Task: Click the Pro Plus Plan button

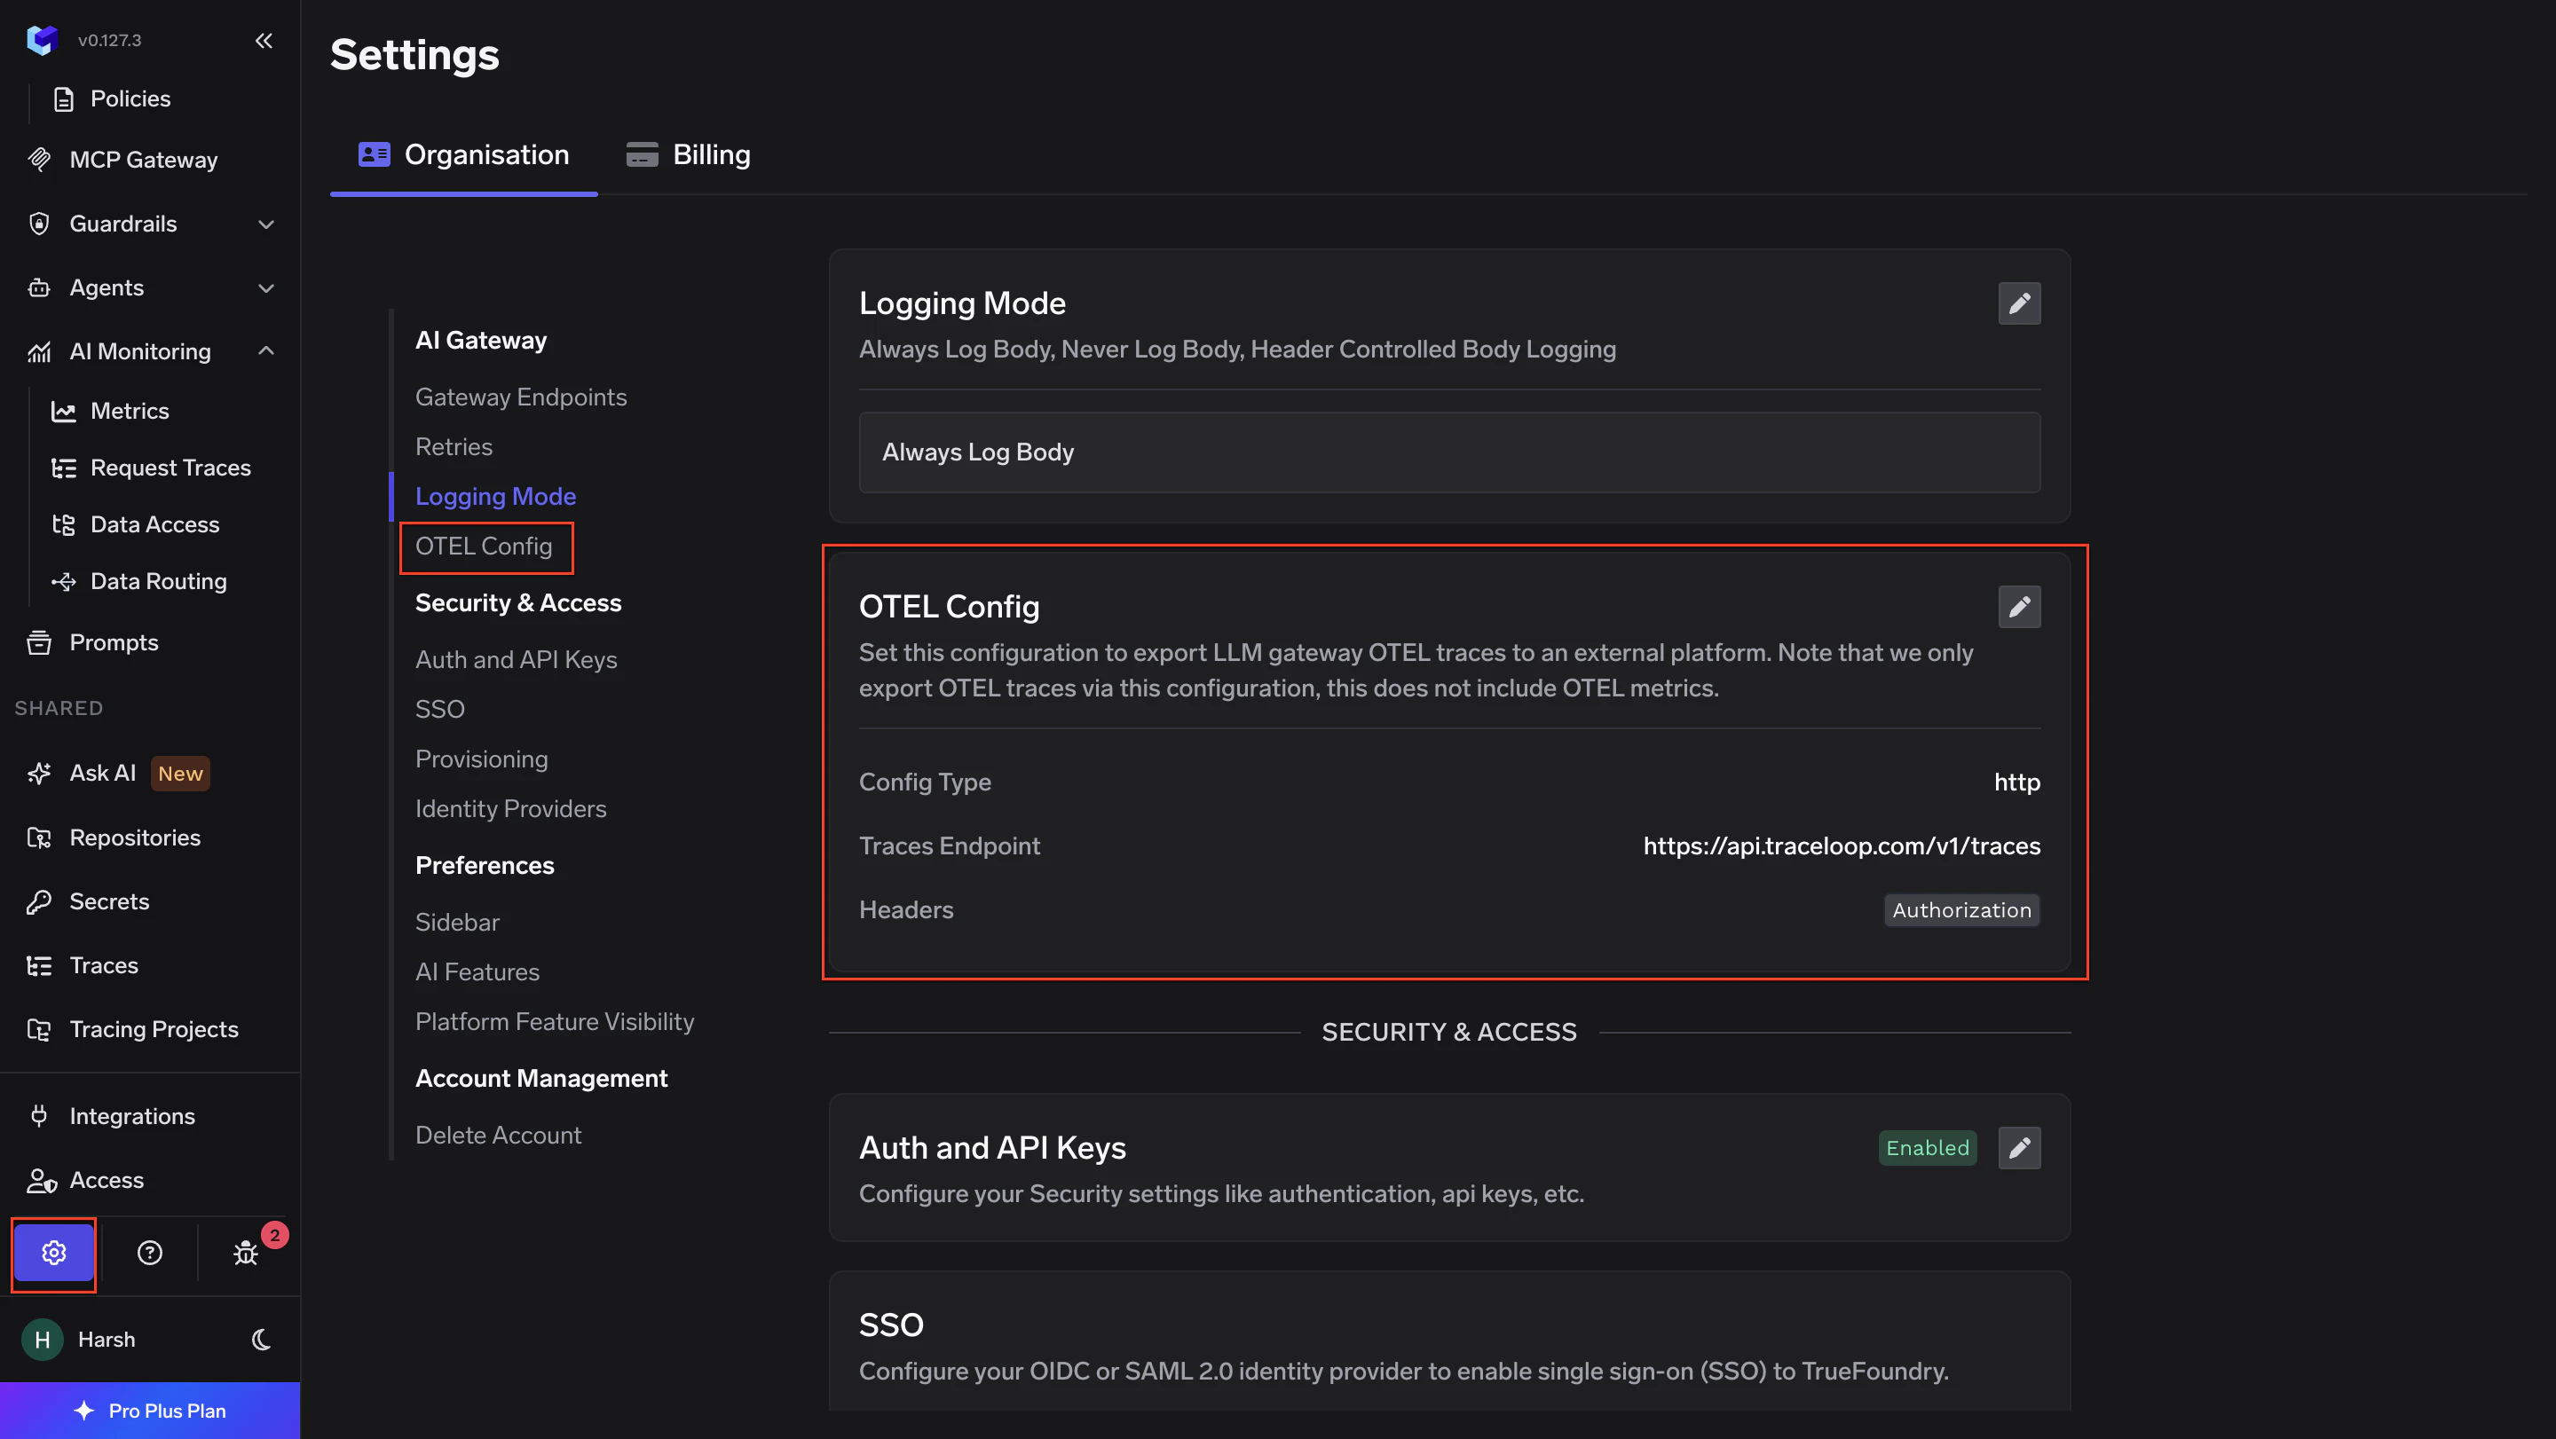Action: coord(150,1411)
